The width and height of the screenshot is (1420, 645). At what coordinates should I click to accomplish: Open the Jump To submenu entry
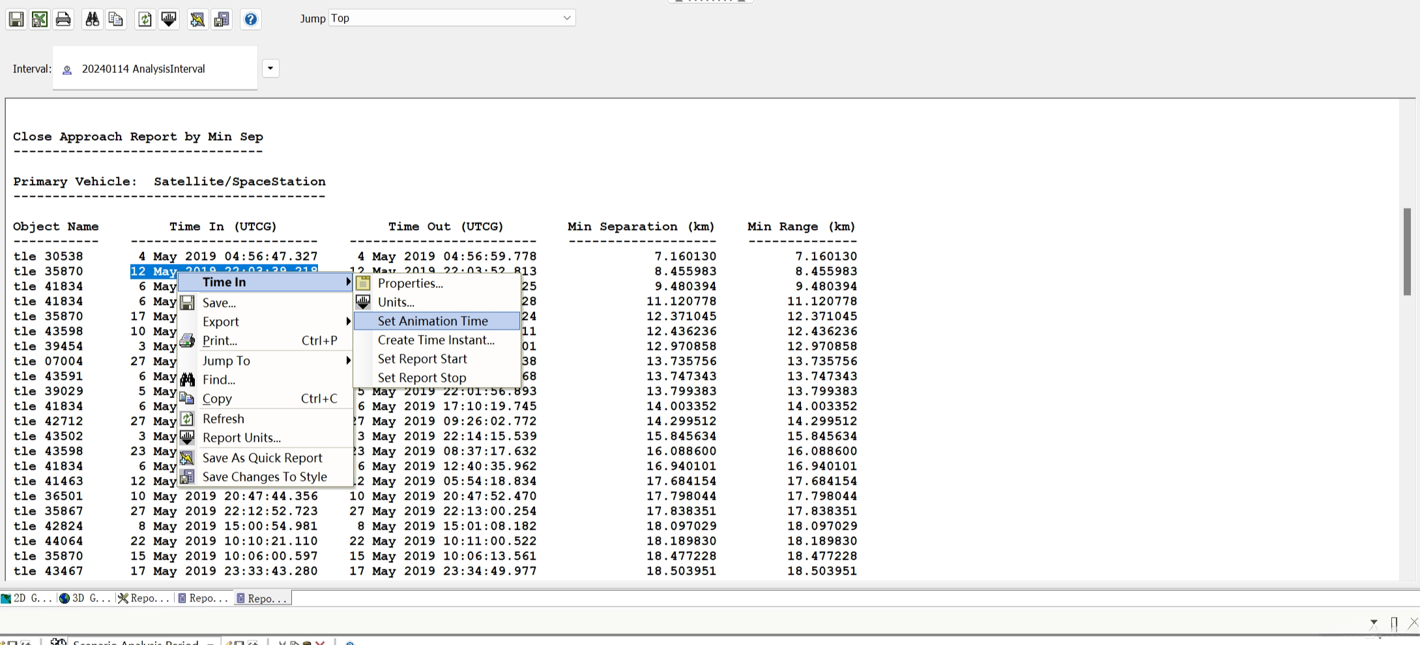(265, 361)
